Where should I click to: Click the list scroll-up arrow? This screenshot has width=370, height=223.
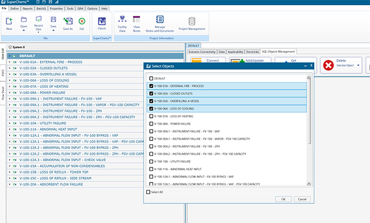[309, 77]
